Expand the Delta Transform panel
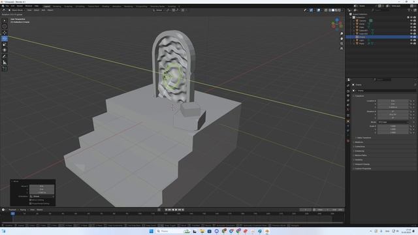Image resolution: width=418 pixels, height=235 pixels. coord(364,138)
